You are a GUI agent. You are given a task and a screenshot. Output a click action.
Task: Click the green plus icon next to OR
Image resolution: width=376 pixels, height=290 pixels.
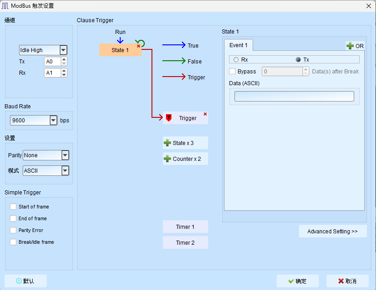[350, 46]
